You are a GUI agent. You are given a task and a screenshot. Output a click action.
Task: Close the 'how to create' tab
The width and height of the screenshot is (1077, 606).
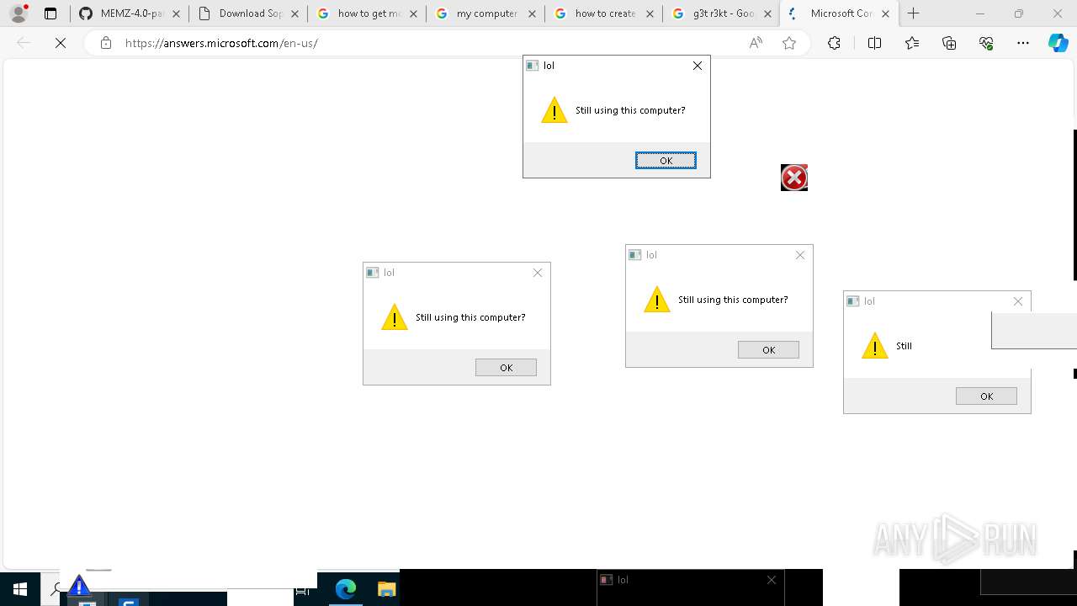tap(650, 13)
